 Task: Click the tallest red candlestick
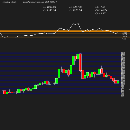(80, 62)
